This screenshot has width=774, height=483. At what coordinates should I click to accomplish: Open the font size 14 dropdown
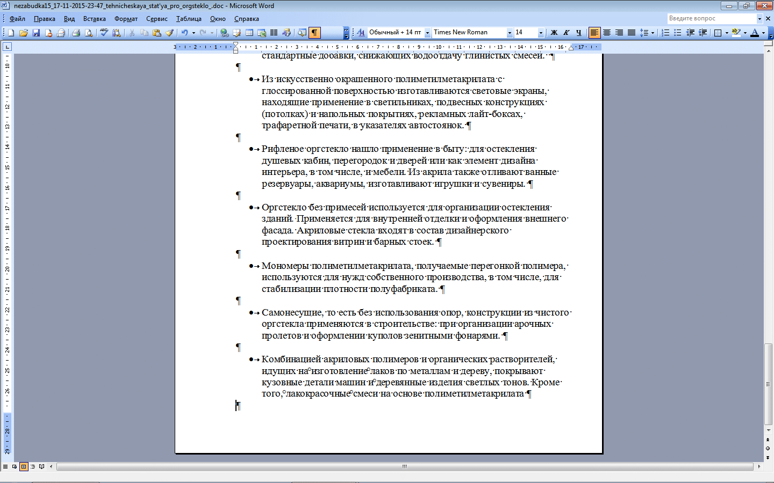point(541,33)
